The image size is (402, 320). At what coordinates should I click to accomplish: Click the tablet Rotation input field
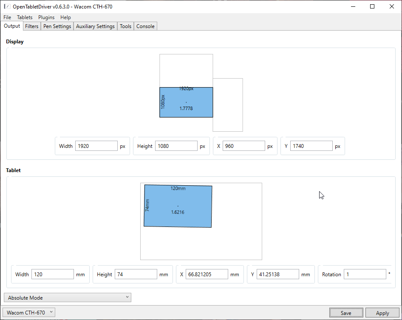click(x=365, y=275)
